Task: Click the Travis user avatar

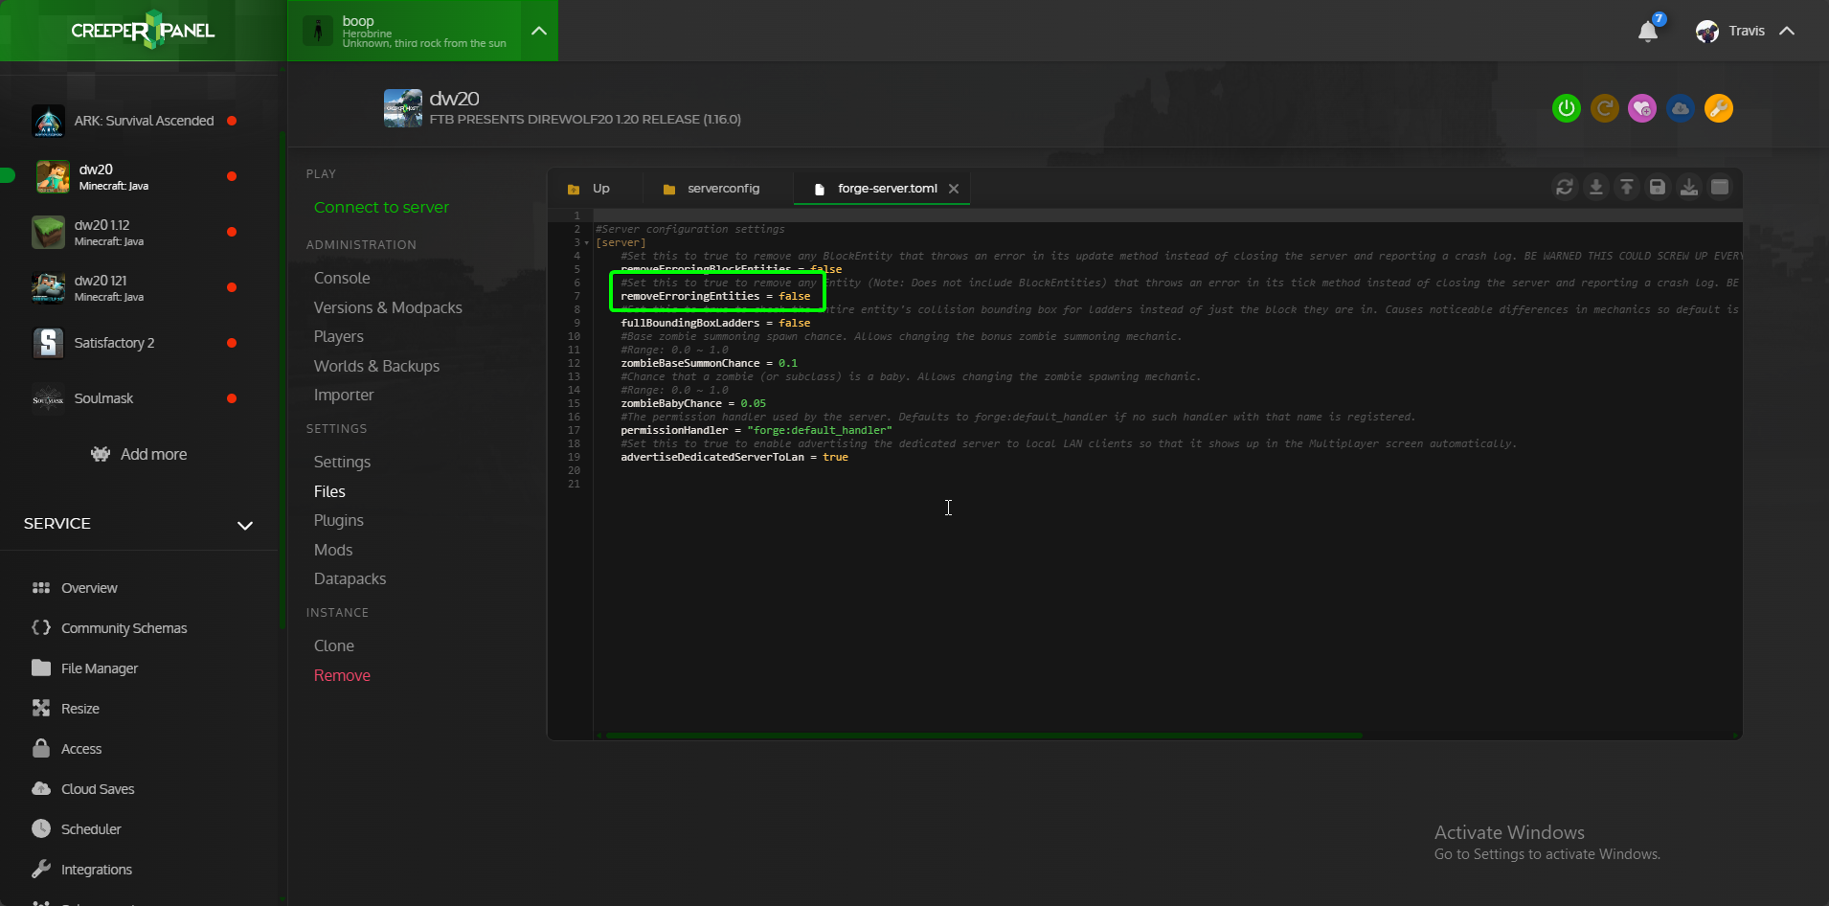Action: click(x=1707, y=32)
